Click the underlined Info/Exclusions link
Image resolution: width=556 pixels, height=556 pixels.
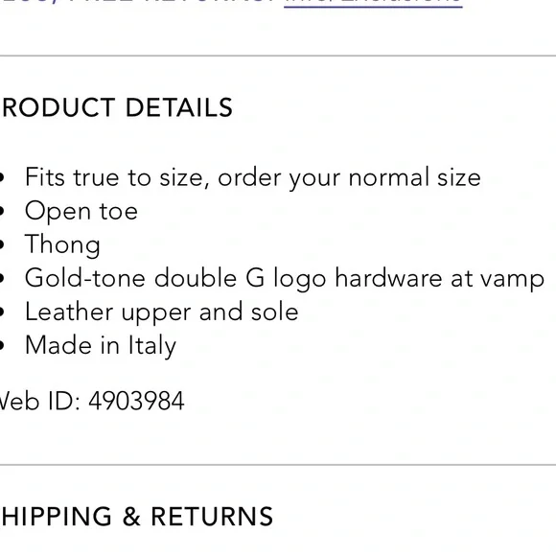(373, 3)
